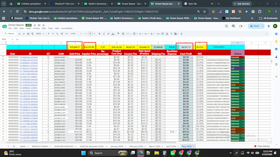
Task: Open the Windows Start menu
Action: point(84,153)
